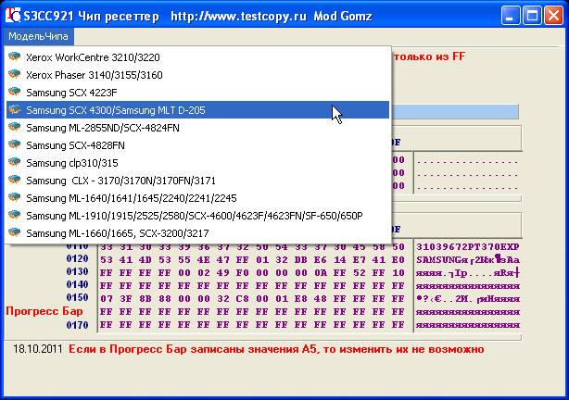This screenshot has height=400, width=569.
Task: Select Samsung ML-1640/1641/1645/2240/2241/2245
Action: click(131, 198)
